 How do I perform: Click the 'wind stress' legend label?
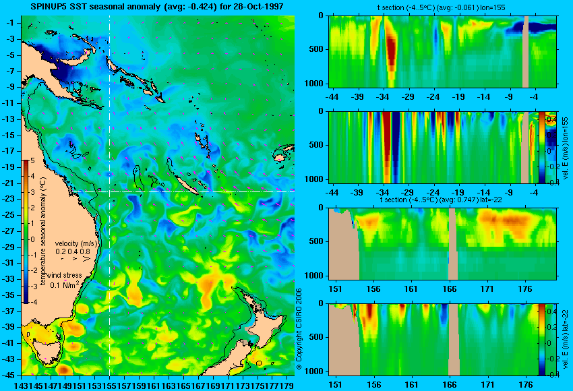[64, 275]
